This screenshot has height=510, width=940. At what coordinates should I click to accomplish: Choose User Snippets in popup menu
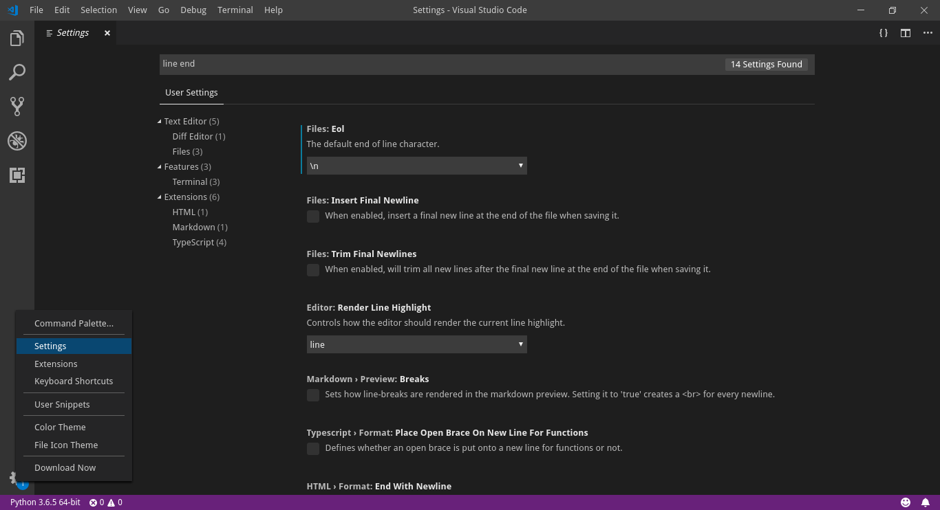click(74, 404)
